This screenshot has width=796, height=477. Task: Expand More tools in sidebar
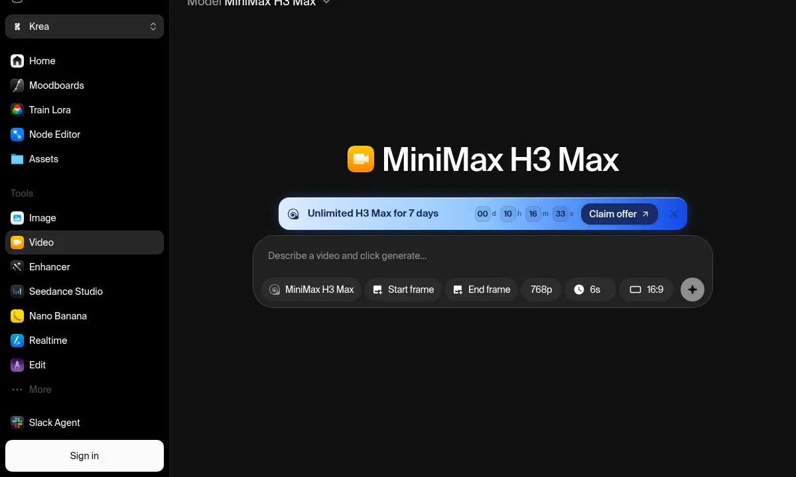(84, 390)
